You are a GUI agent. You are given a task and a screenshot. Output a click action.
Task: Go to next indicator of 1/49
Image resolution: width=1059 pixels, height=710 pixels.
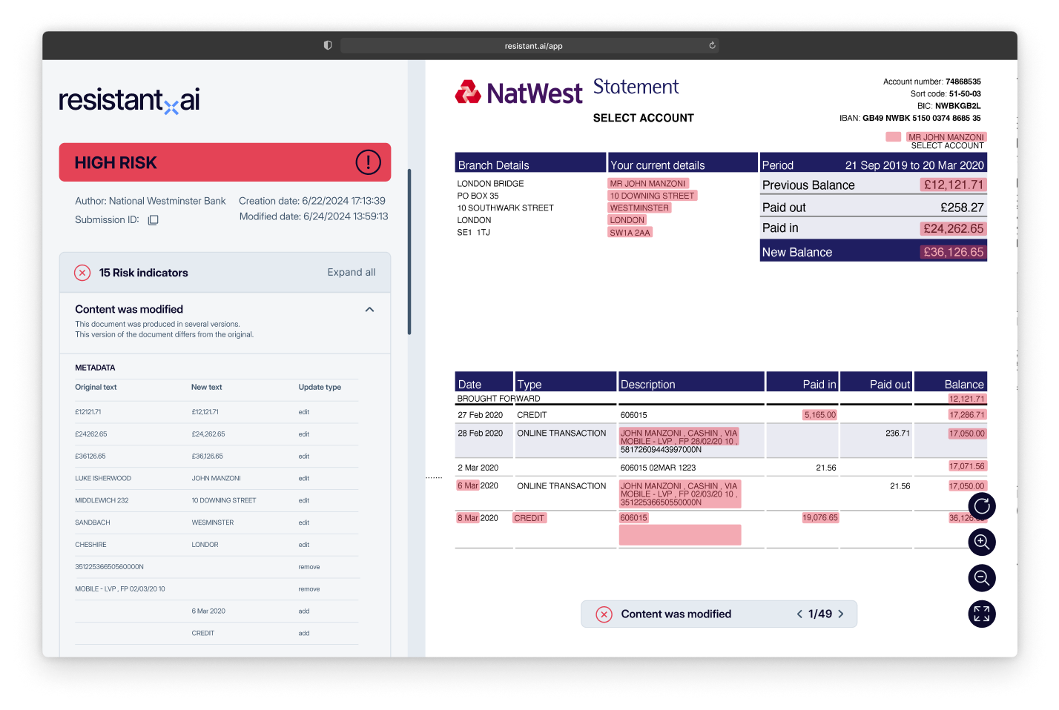tap(841, 614)
